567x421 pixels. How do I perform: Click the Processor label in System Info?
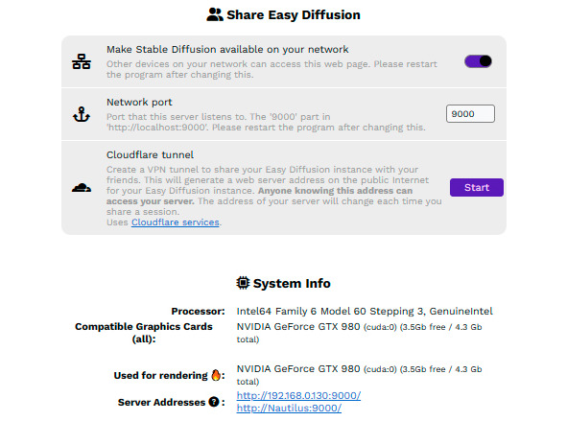click(199, 311)
